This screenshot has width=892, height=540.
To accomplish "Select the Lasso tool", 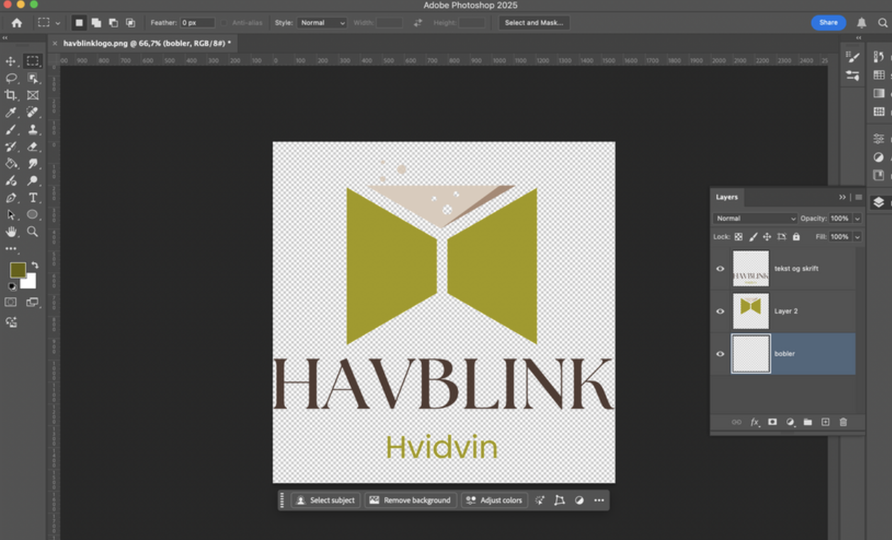I will pos(11,78).
